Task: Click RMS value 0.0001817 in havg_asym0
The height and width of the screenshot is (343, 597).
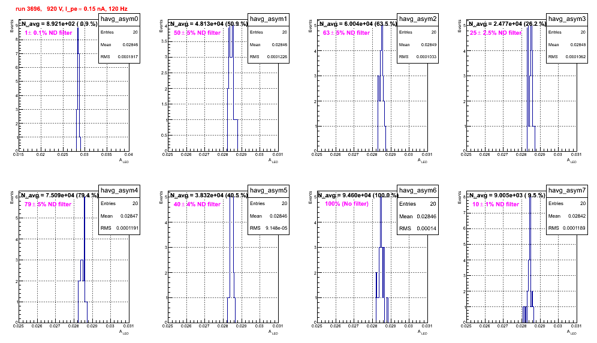Action: point(129,57)
